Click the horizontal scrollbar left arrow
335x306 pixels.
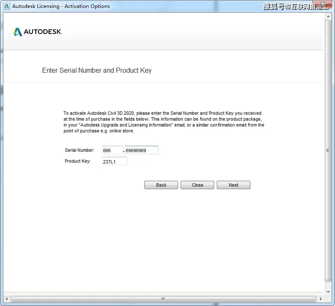coord(7,299)
